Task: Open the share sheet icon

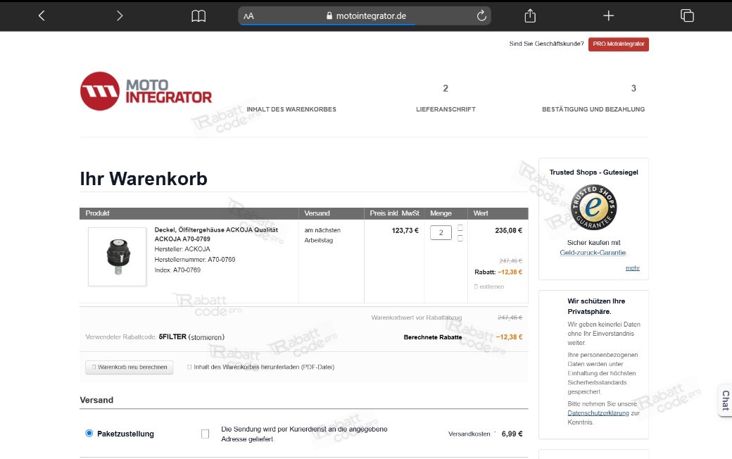Action: click(x=530, y=16)
